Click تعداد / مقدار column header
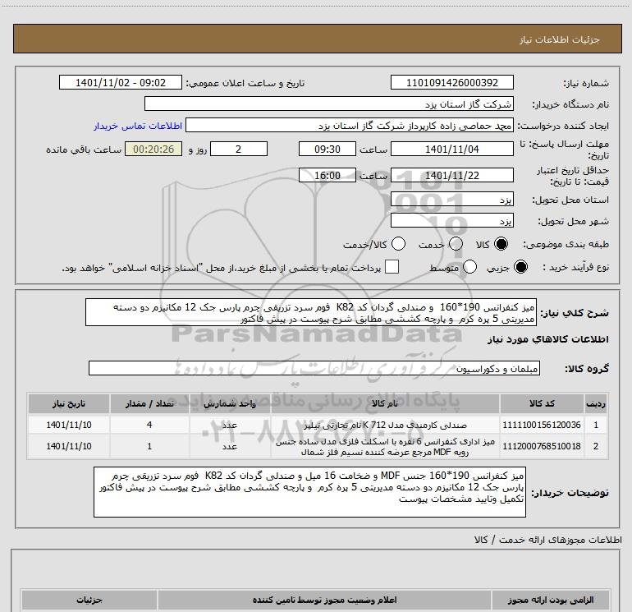 coord(149,404)
